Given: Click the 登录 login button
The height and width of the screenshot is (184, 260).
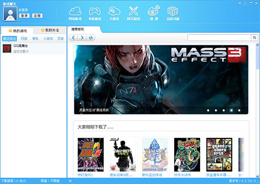Looking at the screenshot, I should 24,16.
